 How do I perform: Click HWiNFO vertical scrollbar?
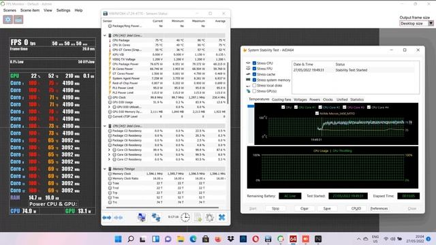tap(228, 83)
